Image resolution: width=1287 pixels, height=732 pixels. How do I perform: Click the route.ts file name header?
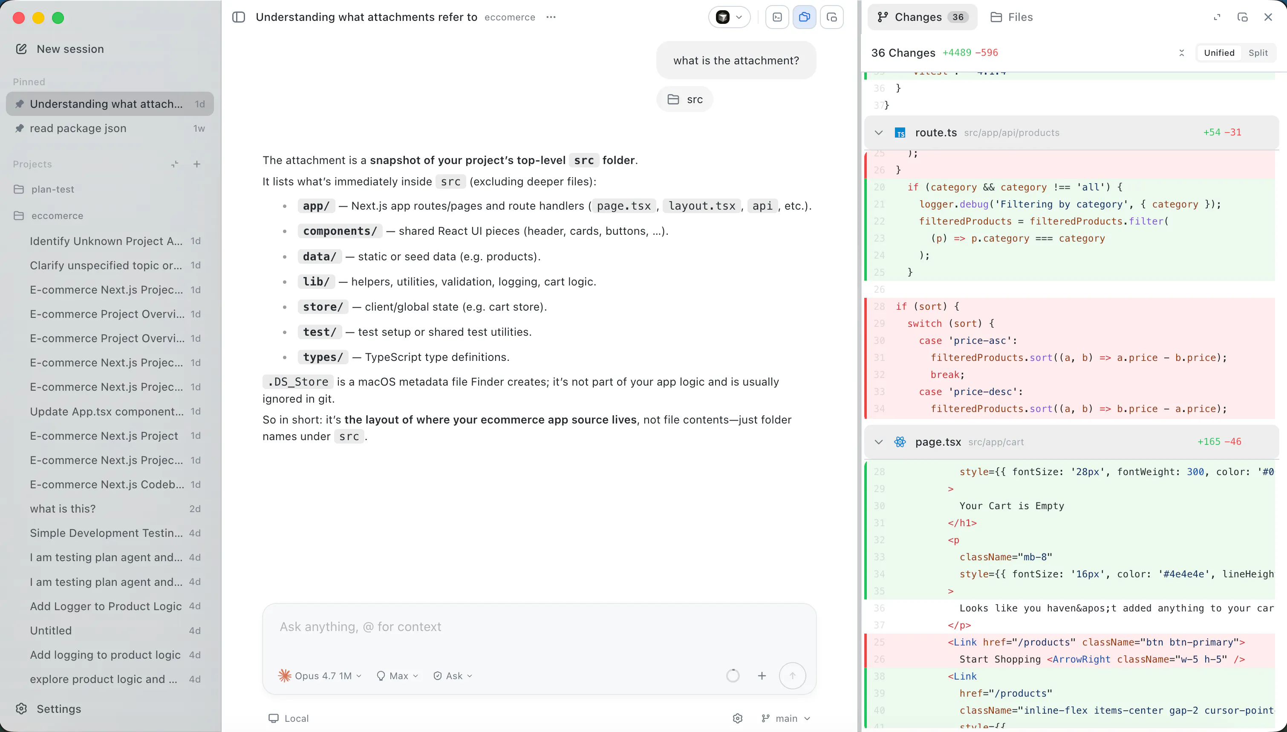pos(935,133)
